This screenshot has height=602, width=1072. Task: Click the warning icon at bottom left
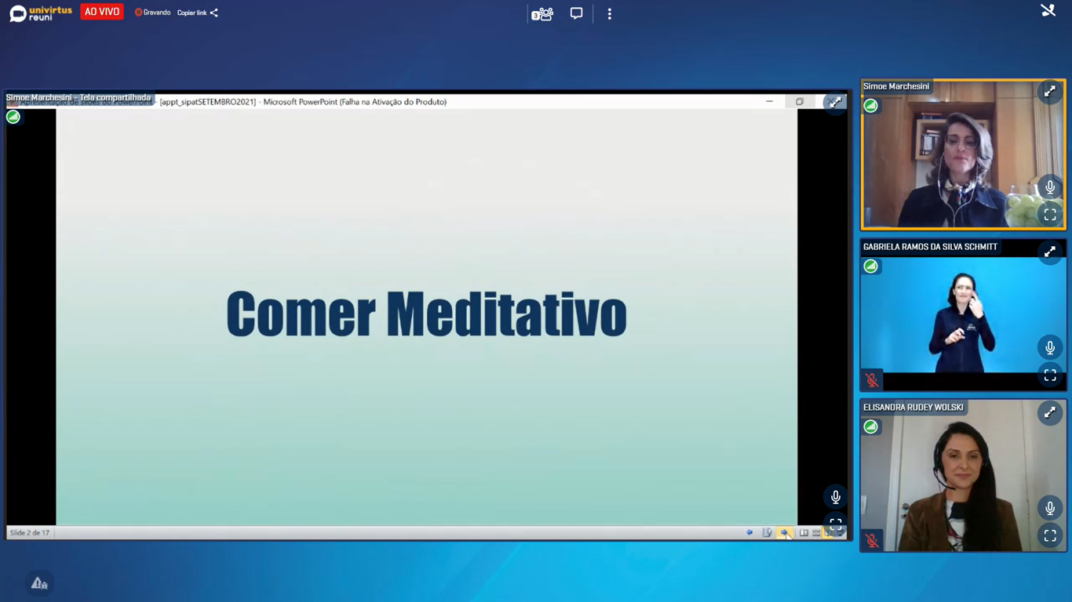(x=39, y=583)
